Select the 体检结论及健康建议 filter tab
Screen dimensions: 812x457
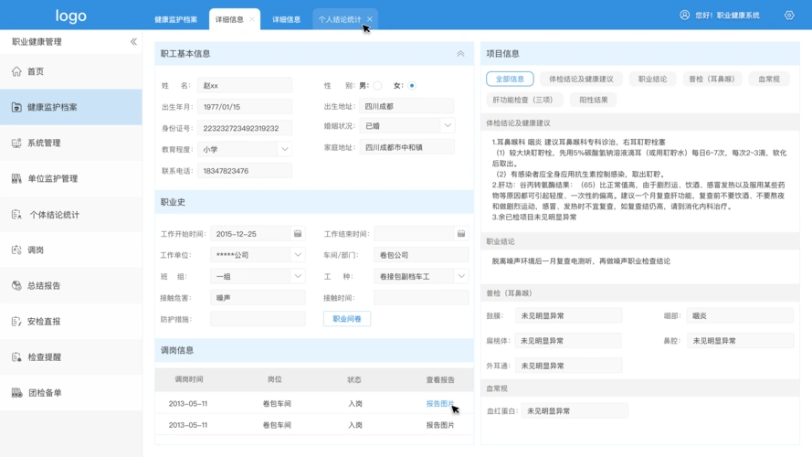(x=581, y=79)
